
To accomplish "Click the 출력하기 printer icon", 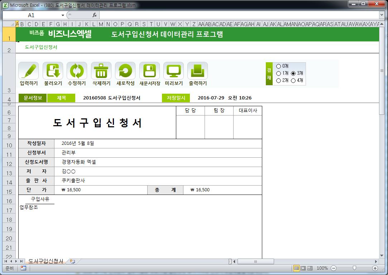I will 198,71.
